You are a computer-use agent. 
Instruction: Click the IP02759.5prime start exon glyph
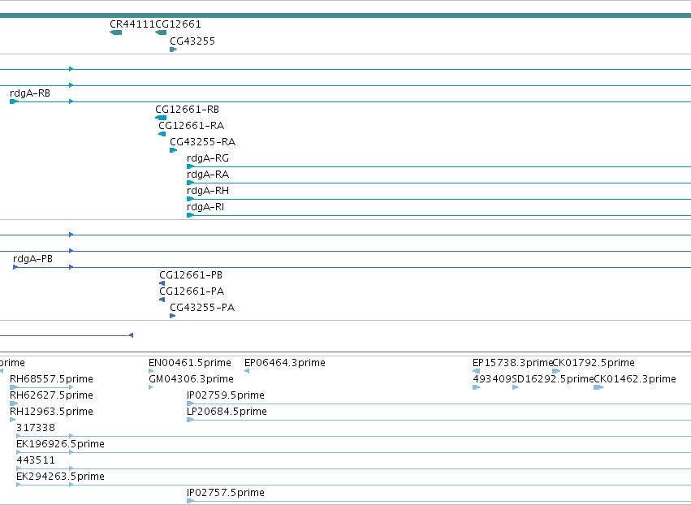[x=190, y=404]
